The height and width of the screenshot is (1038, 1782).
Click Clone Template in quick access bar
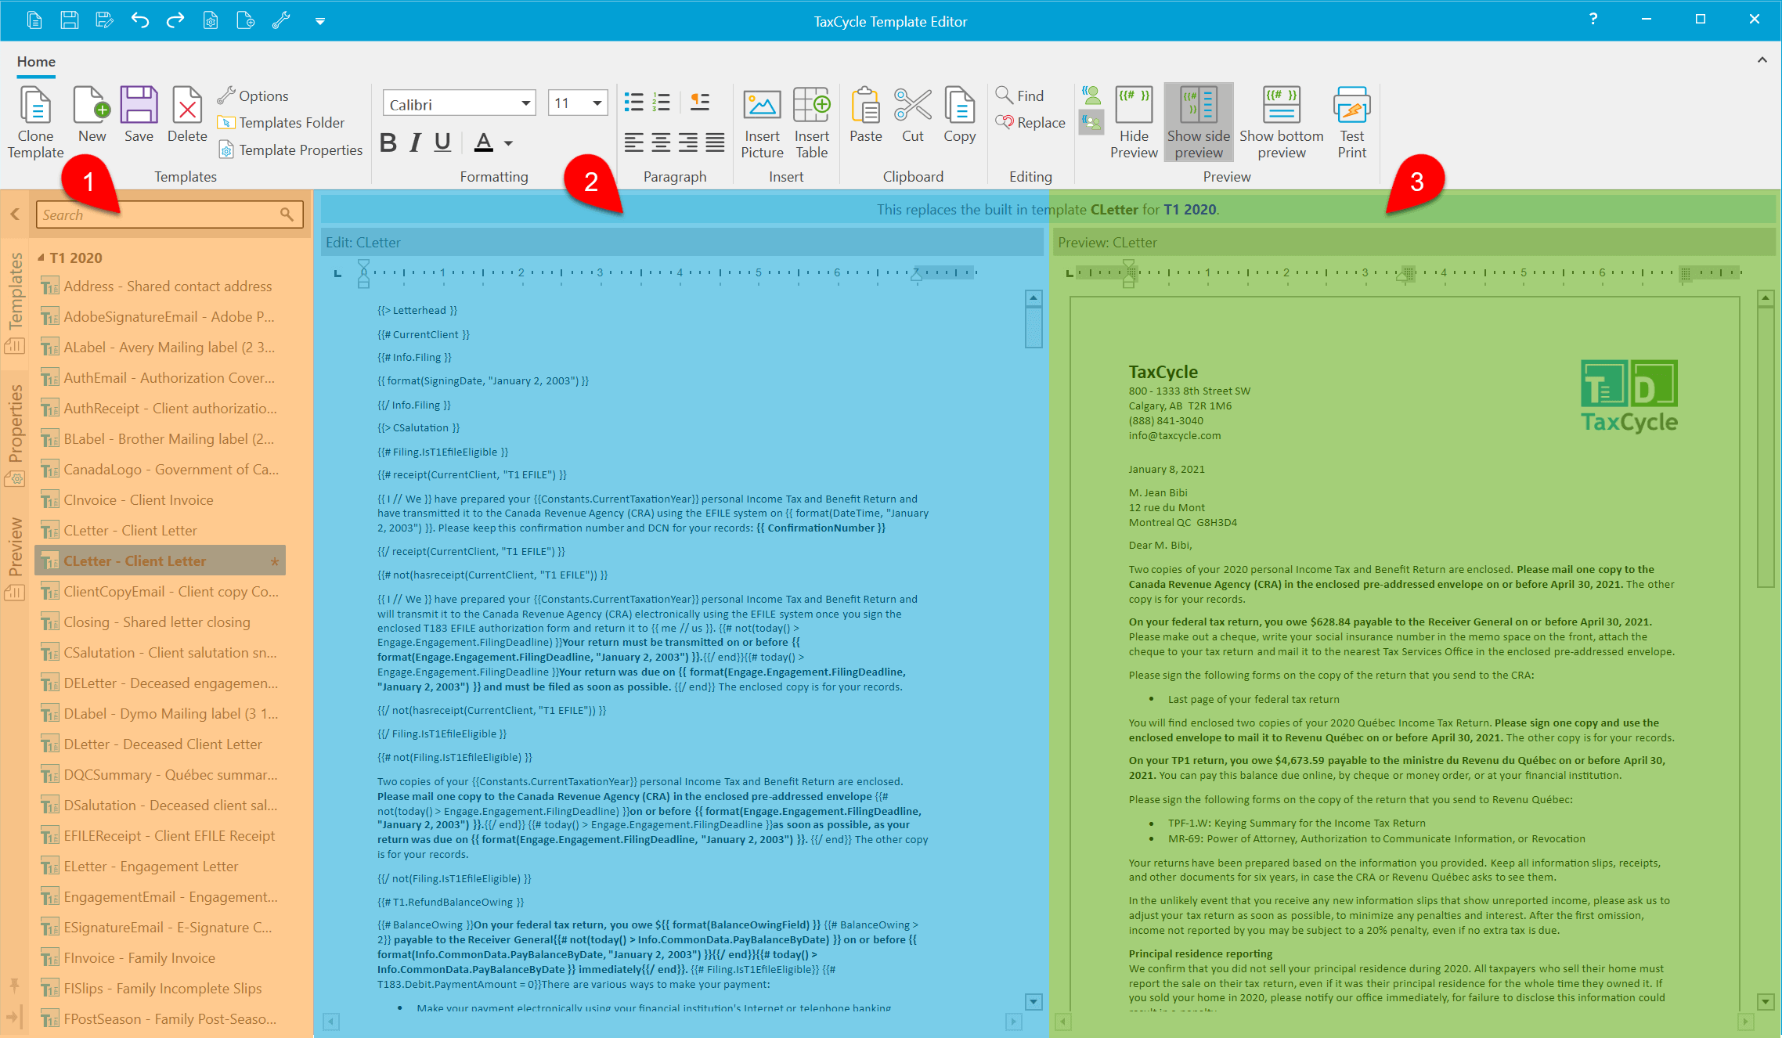click(34, 20)
